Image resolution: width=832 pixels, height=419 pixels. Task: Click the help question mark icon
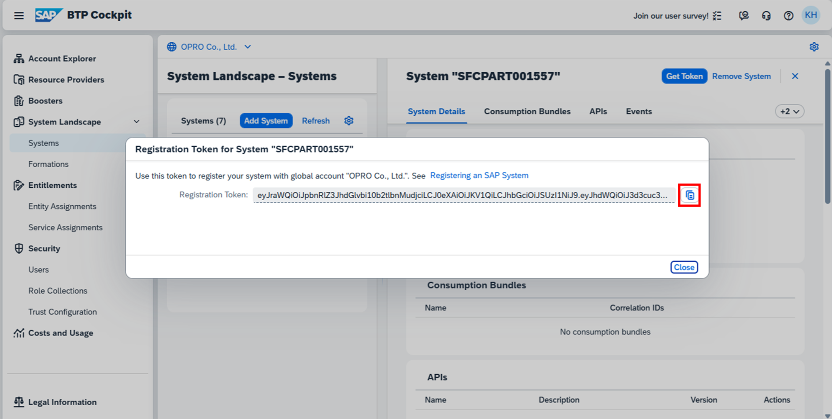788,16
